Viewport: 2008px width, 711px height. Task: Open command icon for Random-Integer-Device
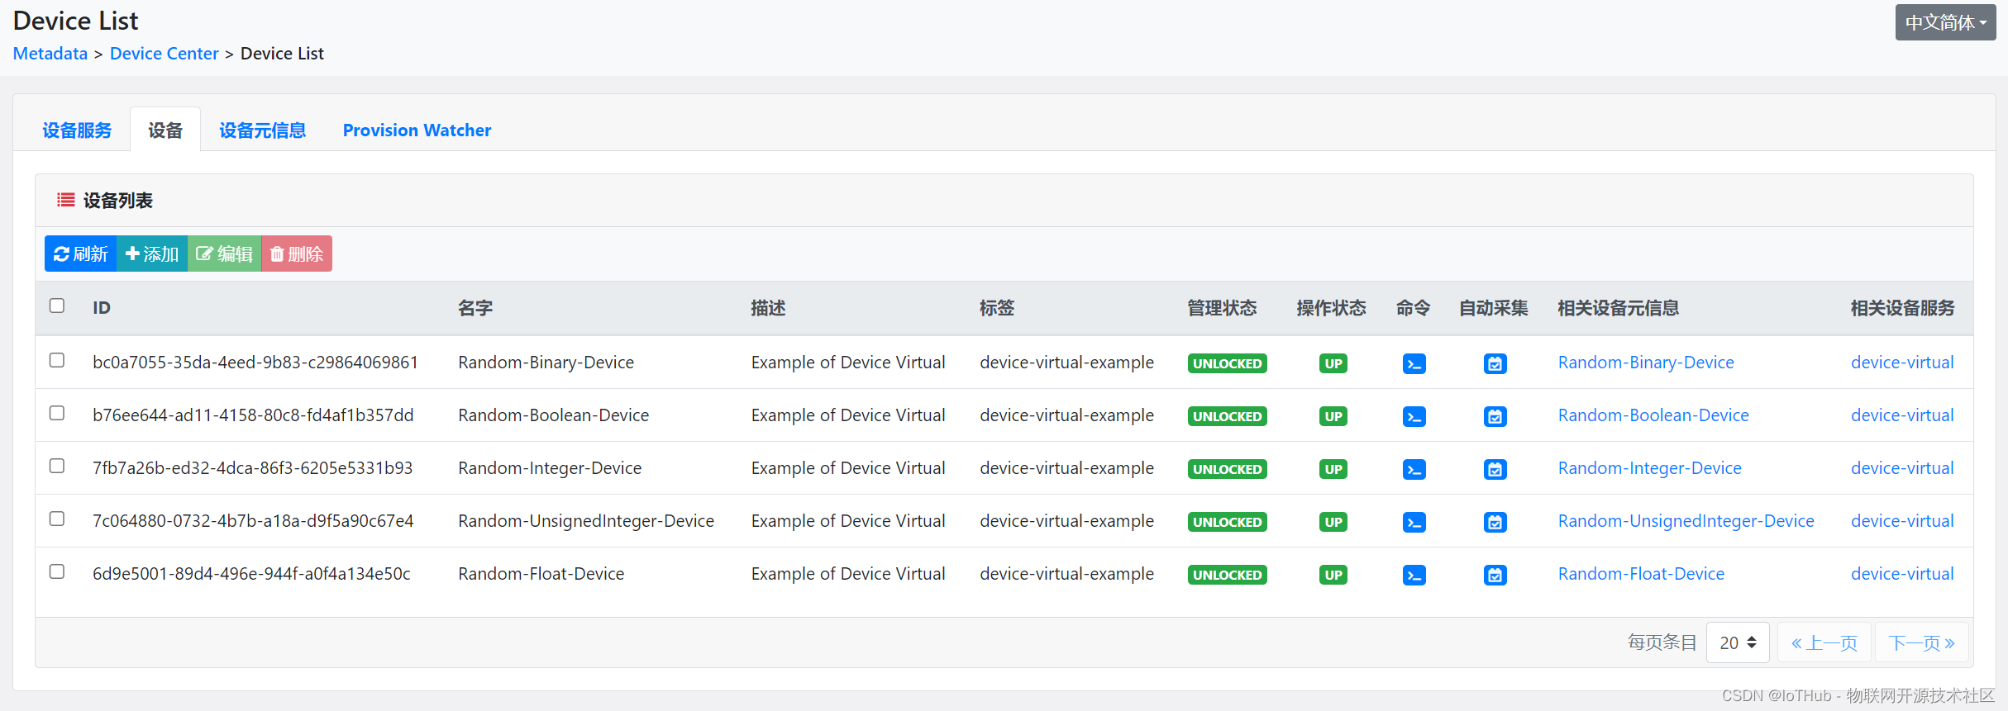(x=1414, y=469)
